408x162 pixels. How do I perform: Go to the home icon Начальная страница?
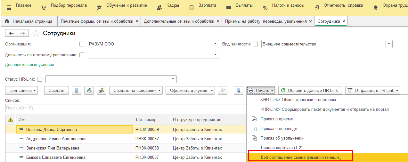click(7, 21)
